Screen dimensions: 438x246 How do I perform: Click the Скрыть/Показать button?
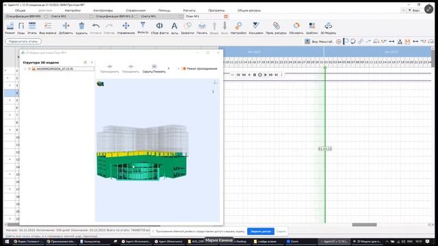pos(154,69)
